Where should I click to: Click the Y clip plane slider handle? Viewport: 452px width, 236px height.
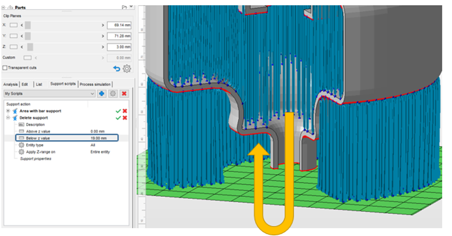[x=27, y=36]
